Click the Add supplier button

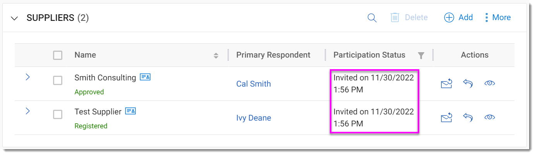[x=458, y=17]
